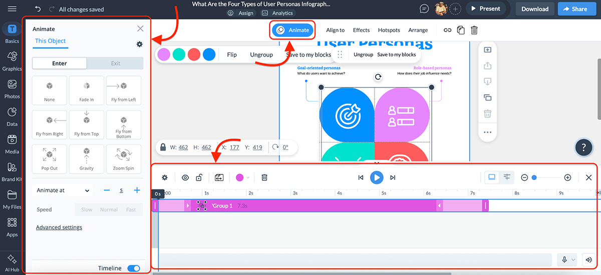The image size is (601, 275).
Task: Open the comments speech bubble icon
Action: click(424, 8)
